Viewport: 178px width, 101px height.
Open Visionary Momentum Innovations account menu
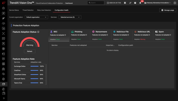(157, 3)
